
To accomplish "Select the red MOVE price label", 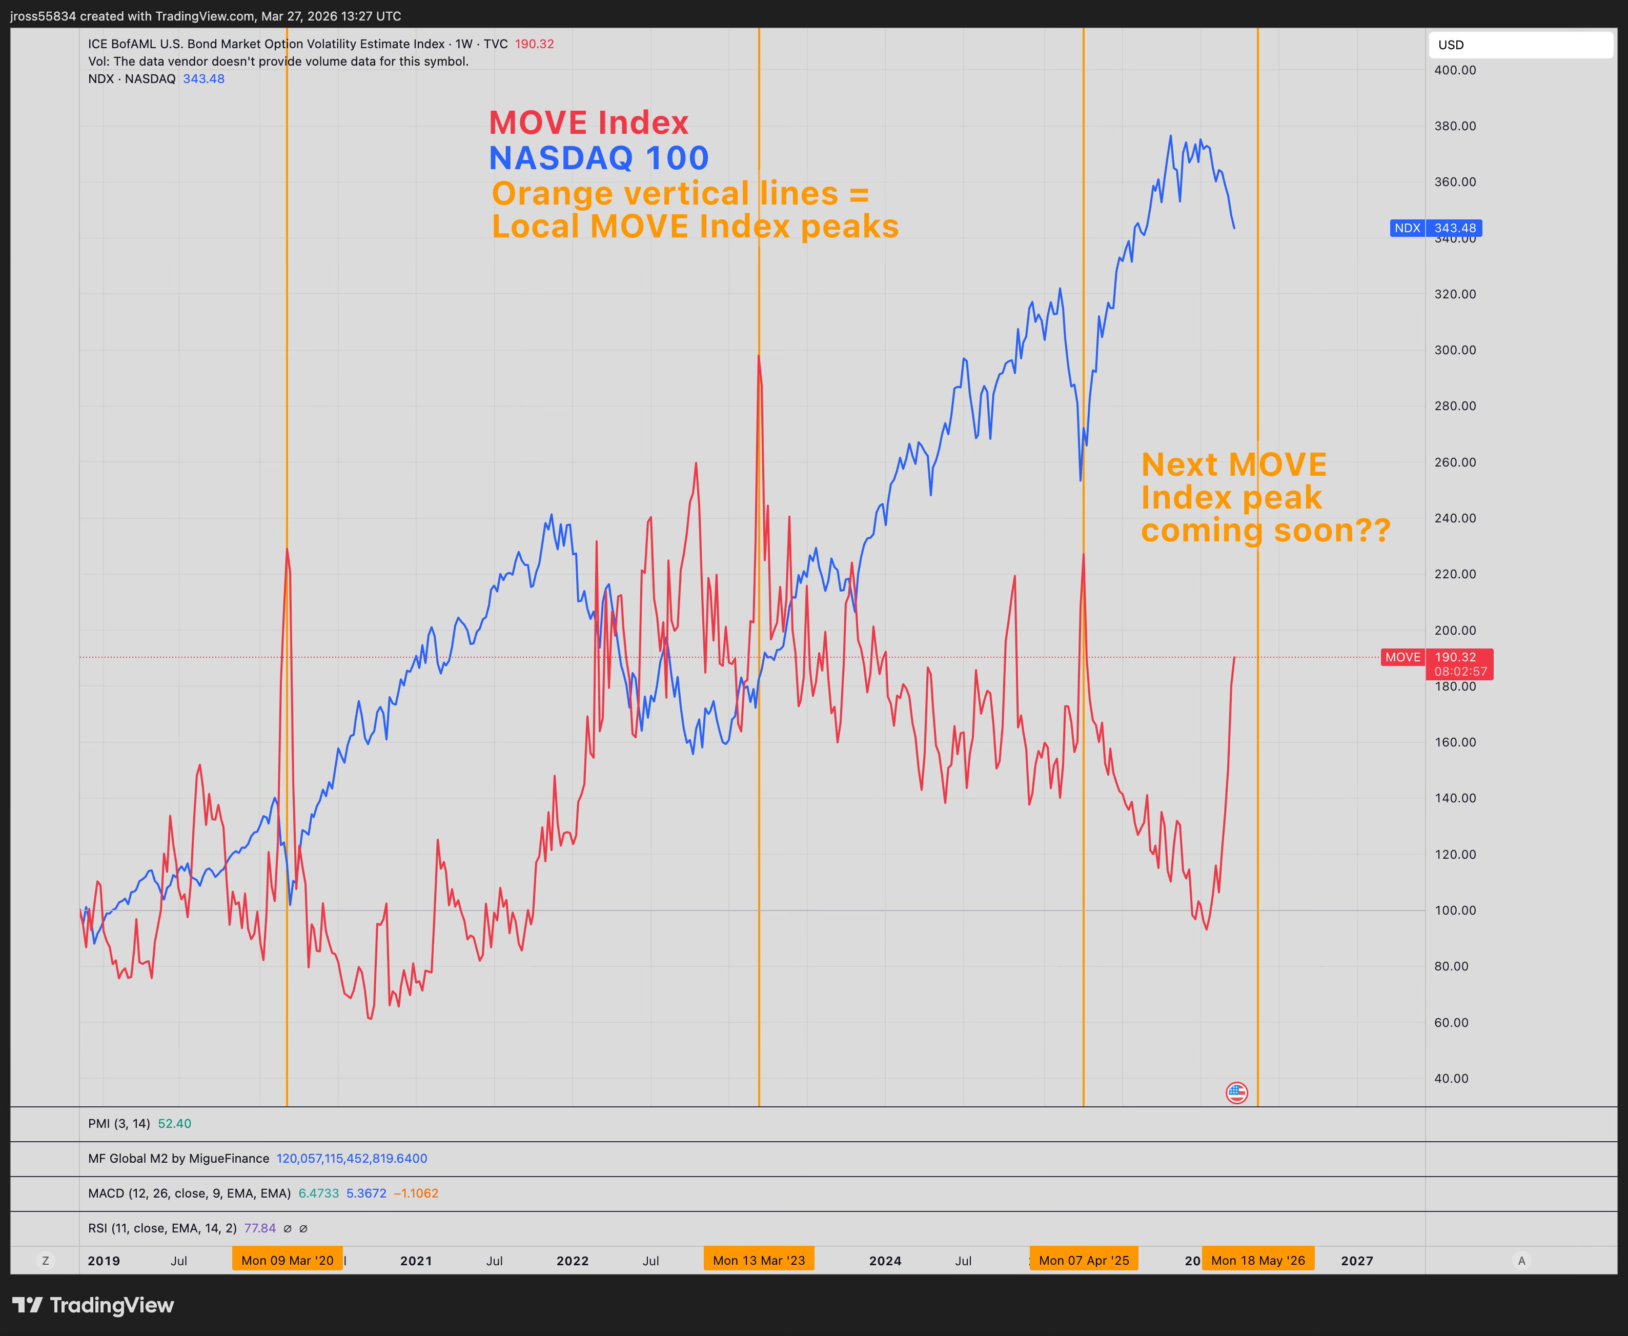I will click(x=1437, y=664).
